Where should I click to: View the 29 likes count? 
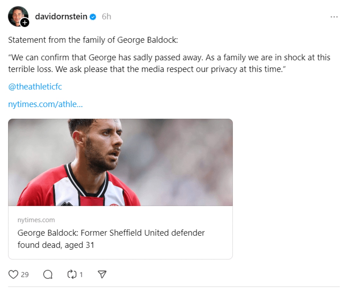pos(25,274)
